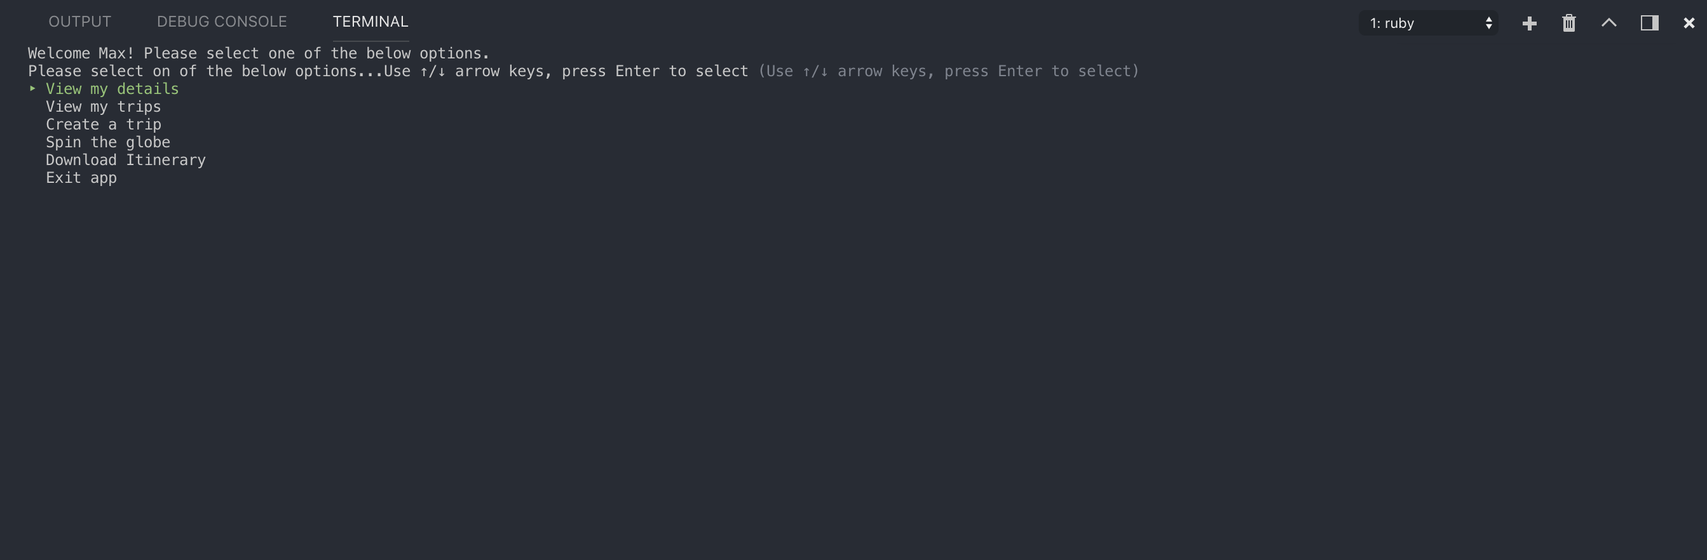
Task: Pick the 'Spin the globe' option
Action: pyautogui.click(x=108, y=142)
